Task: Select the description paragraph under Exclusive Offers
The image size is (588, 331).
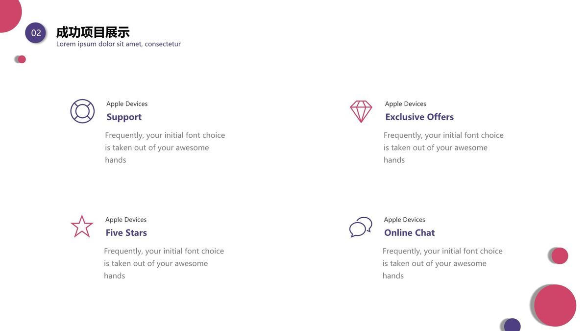Action: point(443,147)
